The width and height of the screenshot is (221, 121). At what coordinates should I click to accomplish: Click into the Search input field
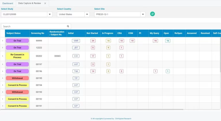pyautogui.click(x=34, y=26)
